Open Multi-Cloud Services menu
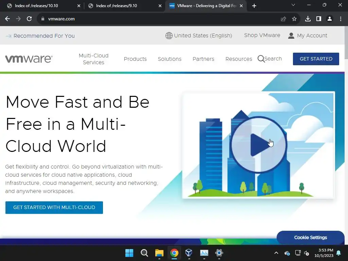 coord(93,59)
